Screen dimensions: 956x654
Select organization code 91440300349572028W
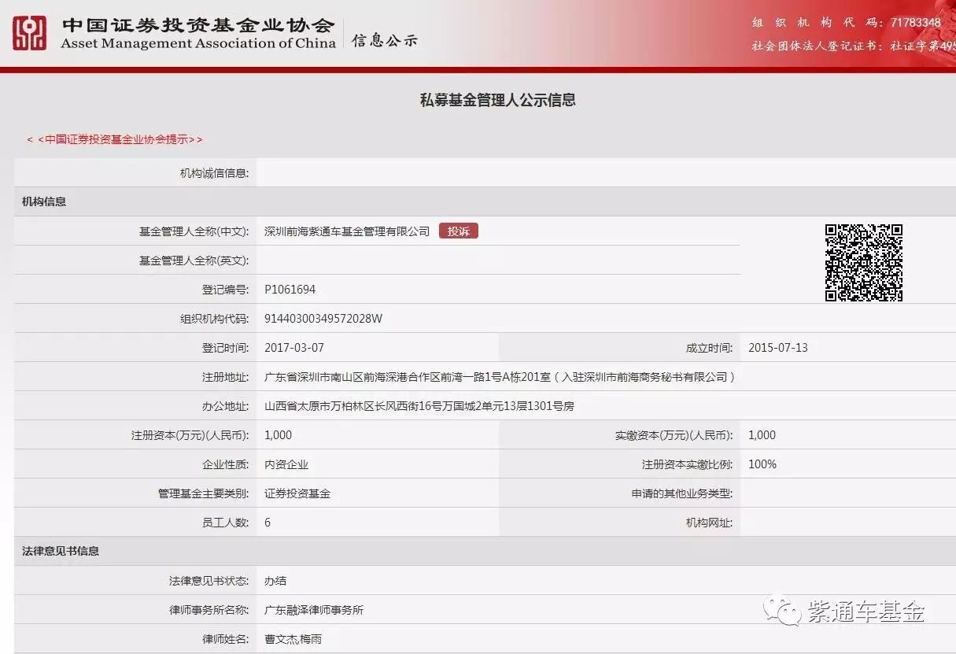323,319
